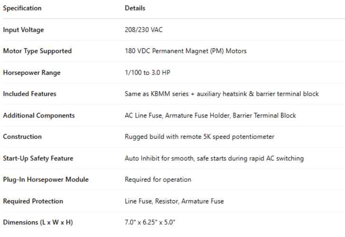
Task: Click the Required for operation text
Action: (158, 180)
